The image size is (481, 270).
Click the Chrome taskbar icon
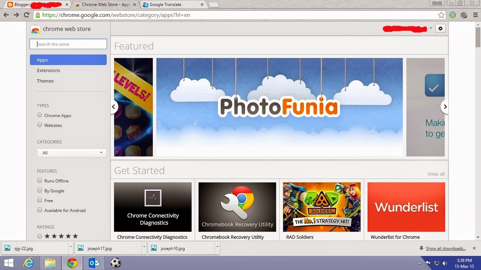72,263
